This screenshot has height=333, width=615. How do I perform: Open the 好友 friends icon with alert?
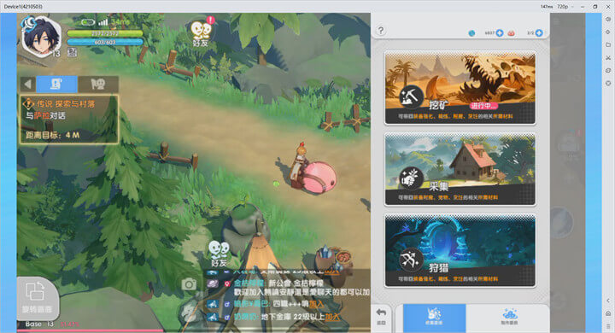pos(202,33)
